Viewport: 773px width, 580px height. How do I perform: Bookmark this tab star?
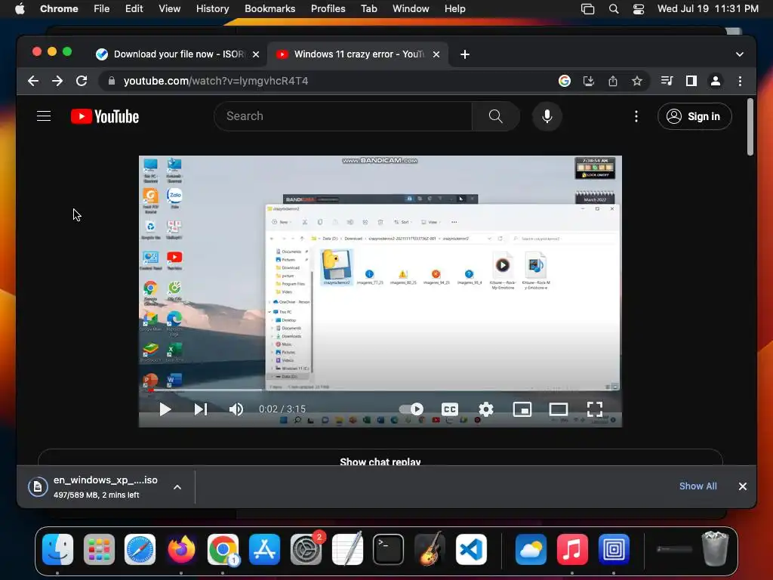[637, 81]
